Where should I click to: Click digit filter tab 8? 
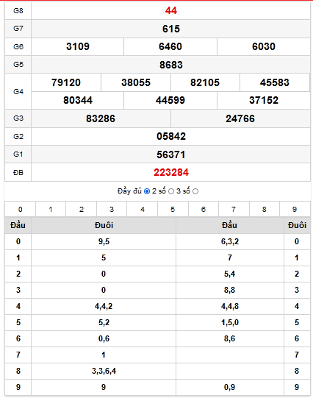click(x=265, y=209)
